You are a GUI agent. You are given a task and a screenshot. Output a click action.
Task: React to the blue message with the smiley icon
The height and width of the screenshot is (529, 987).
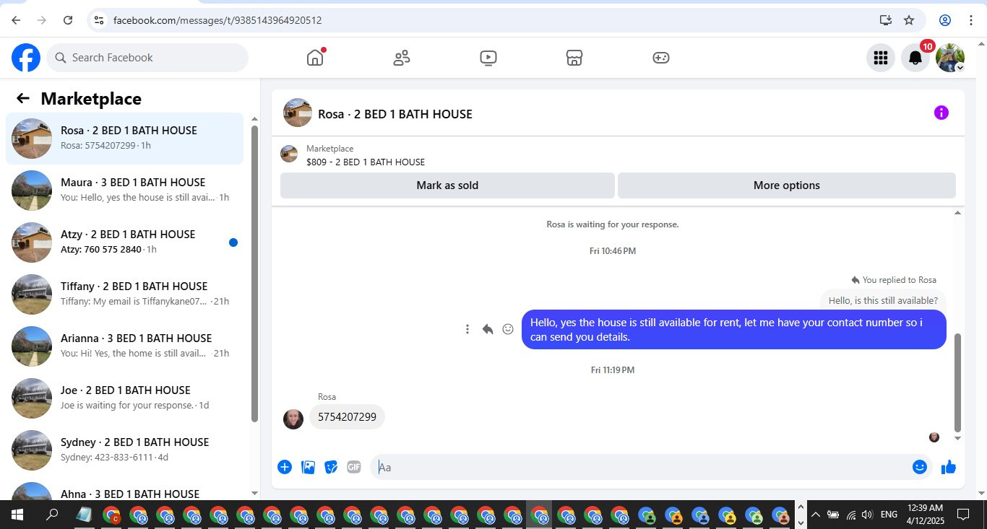508,329
